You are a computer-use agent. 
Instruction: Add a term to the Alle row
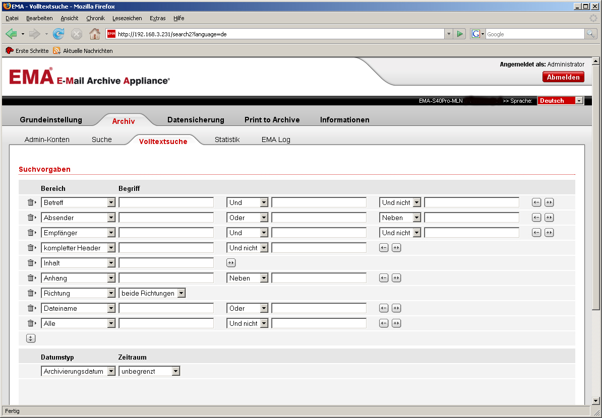396,324
